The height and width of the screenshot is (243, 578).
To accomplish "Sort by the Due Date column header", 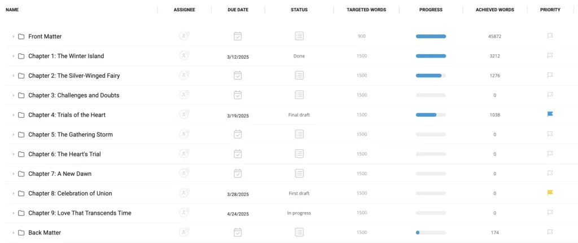I will [x=238, y=10].
